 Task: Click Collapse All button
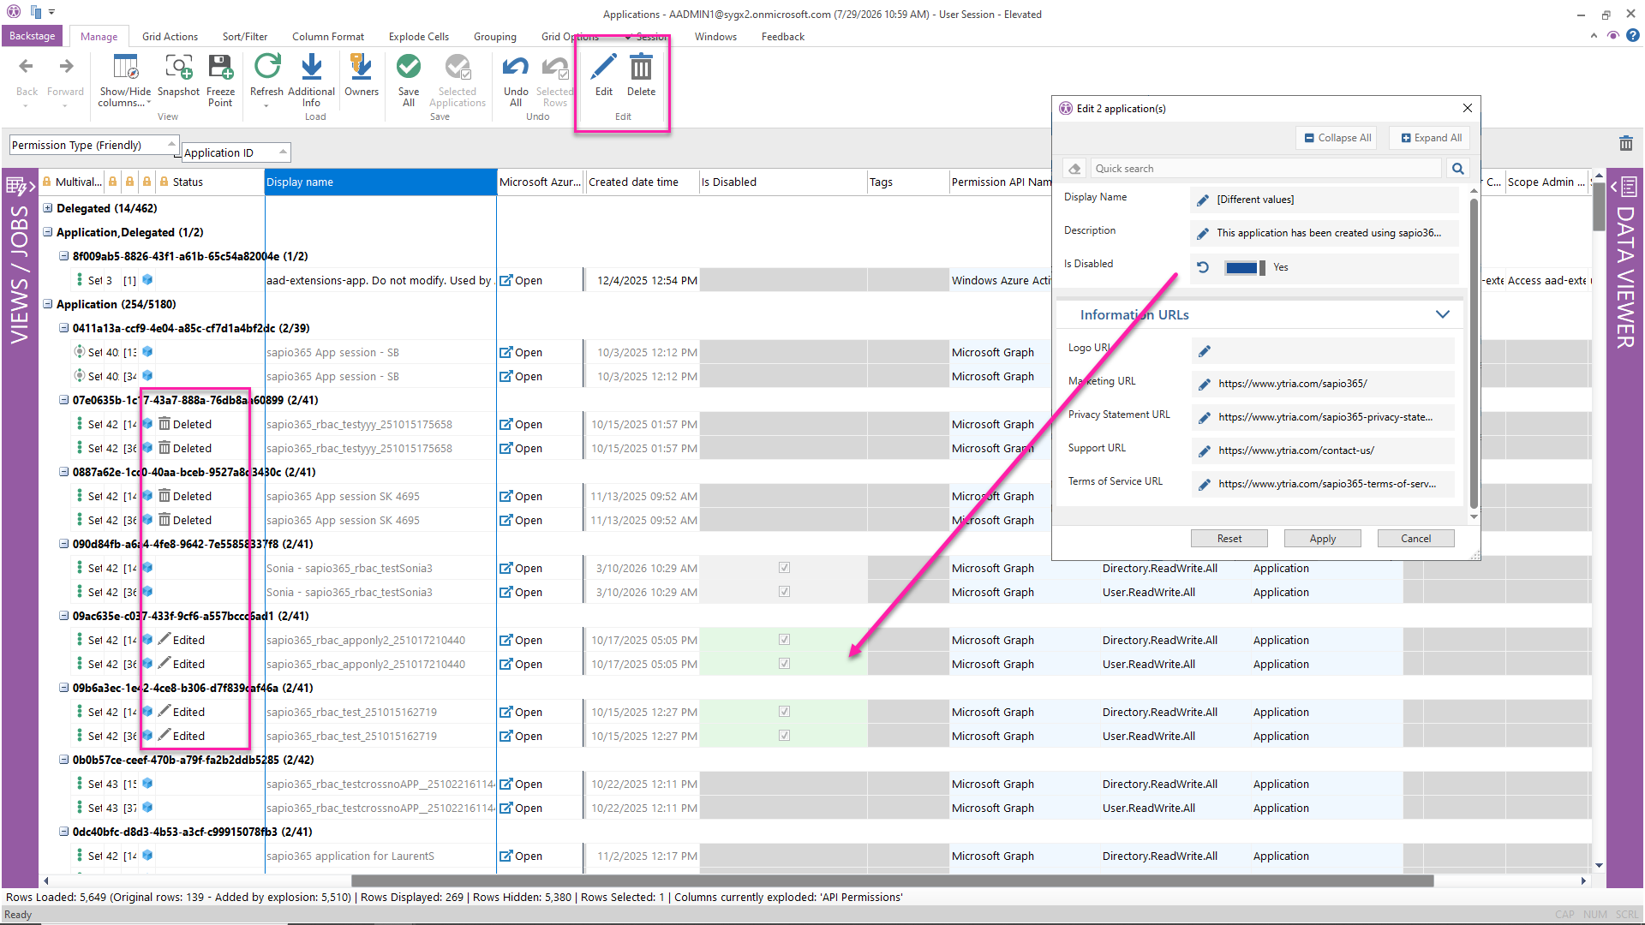tap(1337, 138)
